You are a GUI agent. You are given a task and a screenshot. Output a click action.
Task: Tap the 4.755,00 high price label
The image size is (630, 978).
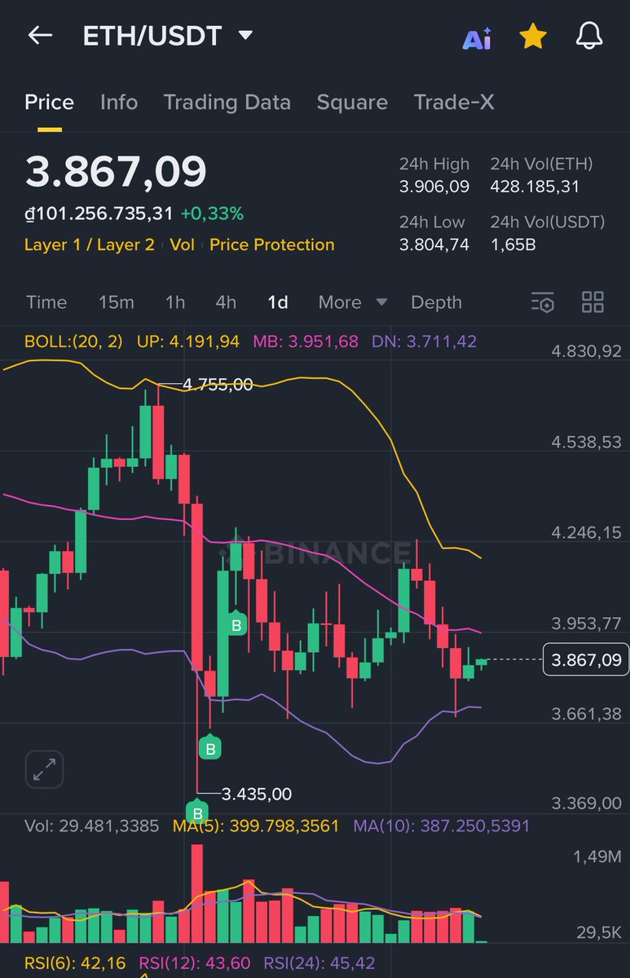click(x=218, y=385)
